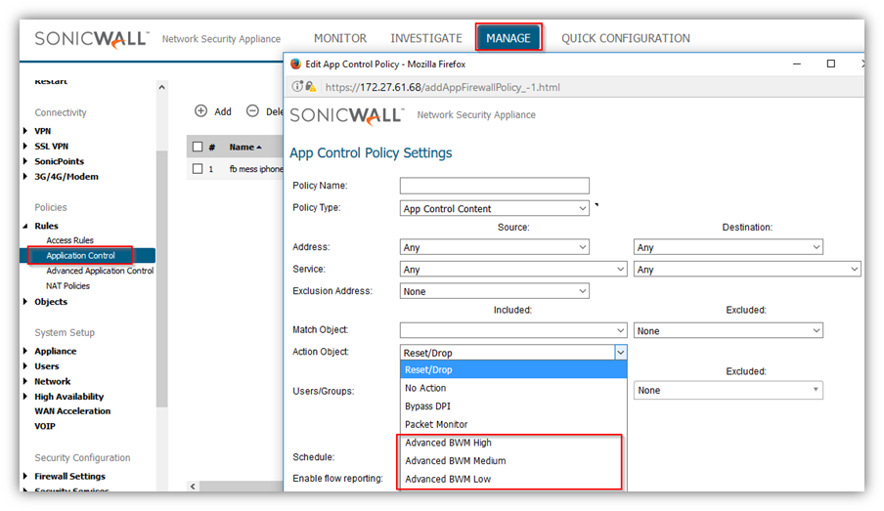
Task: Open the Excluded Users/Groups dropdown
Action: 728,390
